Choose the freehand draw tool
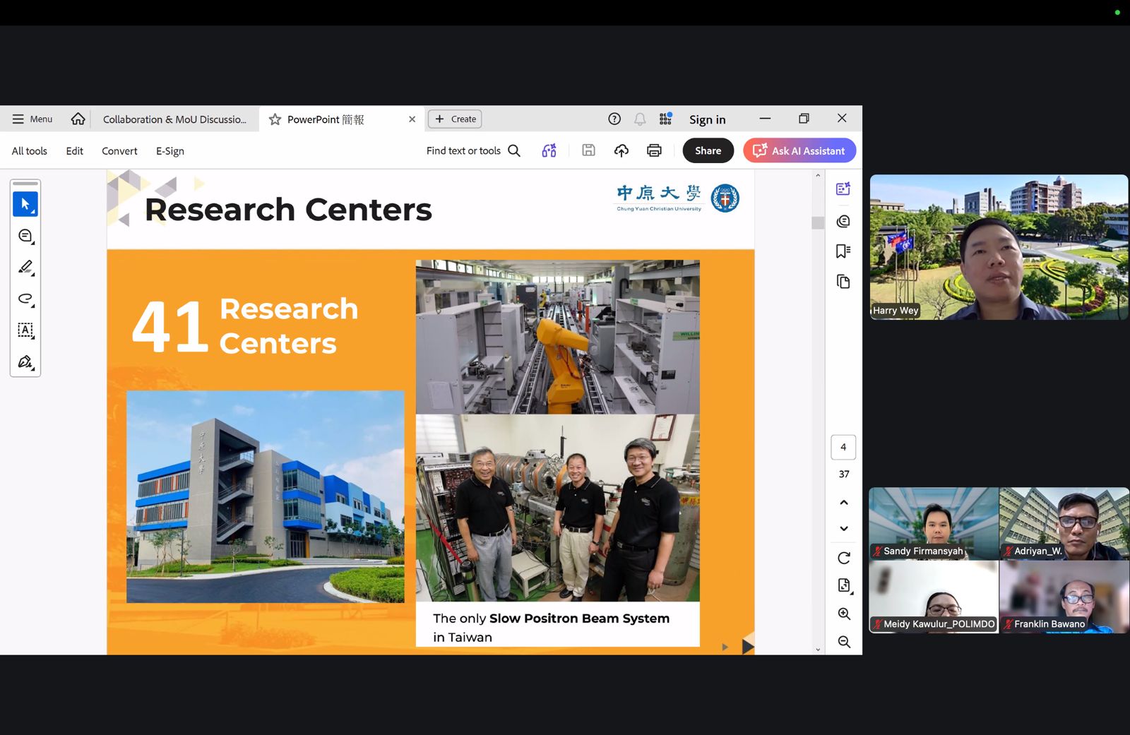Screen dimensions: 1130x735 [x=25, y=299]
